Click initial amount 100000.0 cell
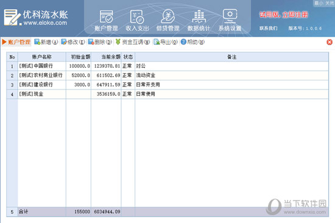Screen dimensions: 335x223 tap(79, 66)
